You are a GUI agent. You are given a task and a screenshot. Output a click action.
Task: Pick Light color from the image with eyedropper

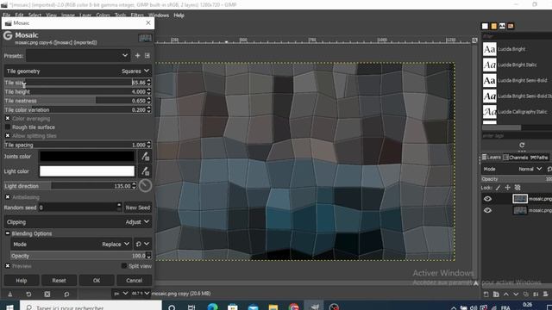pos(145,171)
